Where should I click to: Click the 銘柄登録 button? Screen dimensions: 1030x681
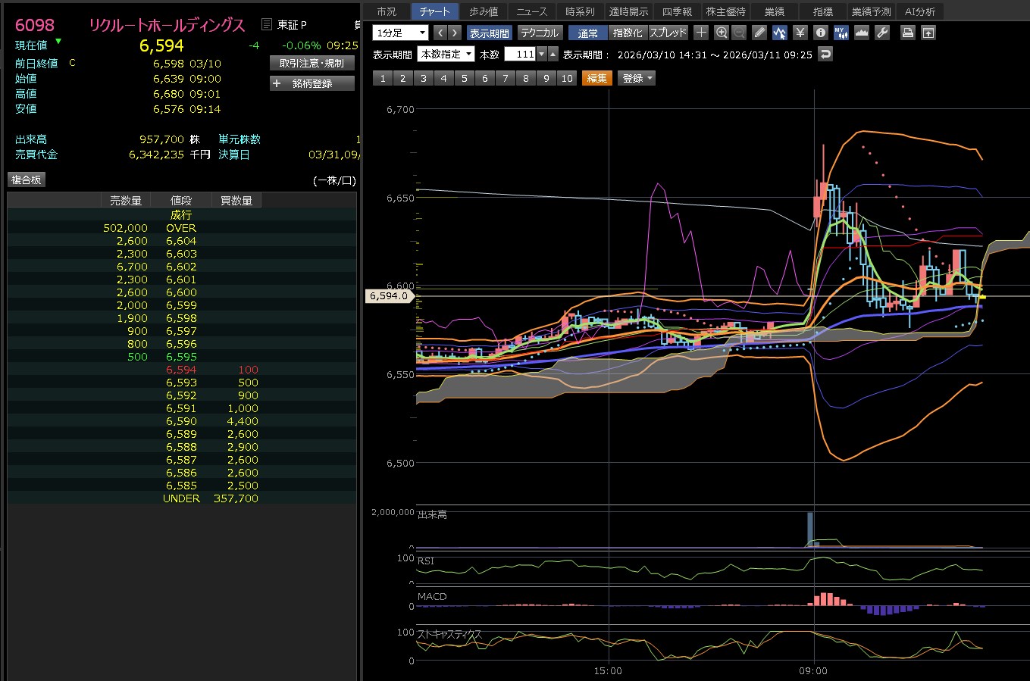click(x=312, y=83)
